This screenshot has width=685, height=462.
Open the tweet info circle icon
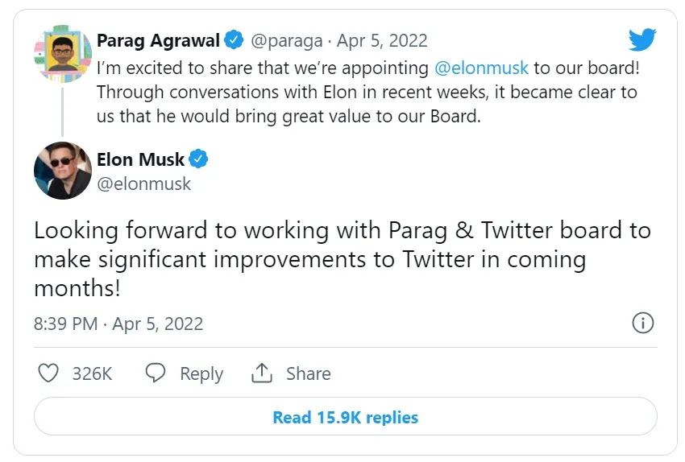coord(642,324)
